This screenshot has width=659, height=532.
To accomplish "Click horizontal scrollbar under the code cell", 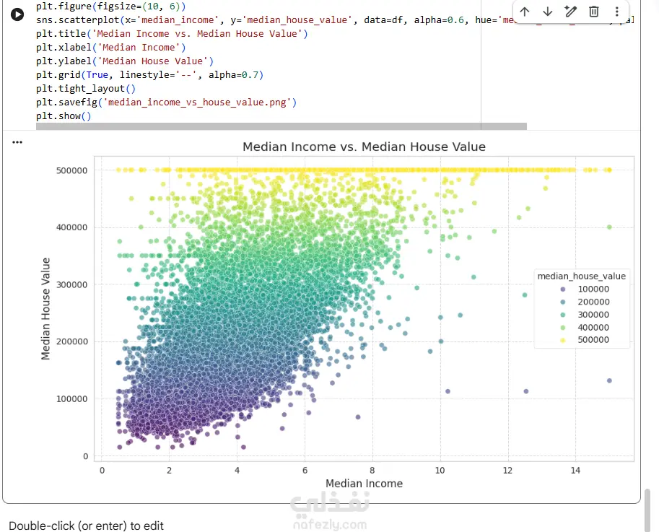I will point(282,126).
